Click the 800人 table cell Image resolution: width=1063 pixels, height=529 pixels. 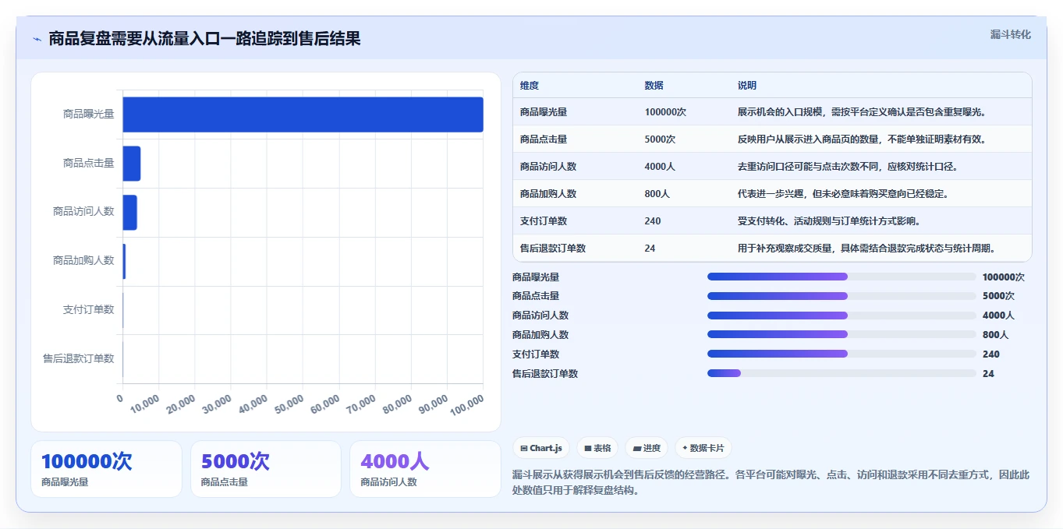tap(657, 194)
